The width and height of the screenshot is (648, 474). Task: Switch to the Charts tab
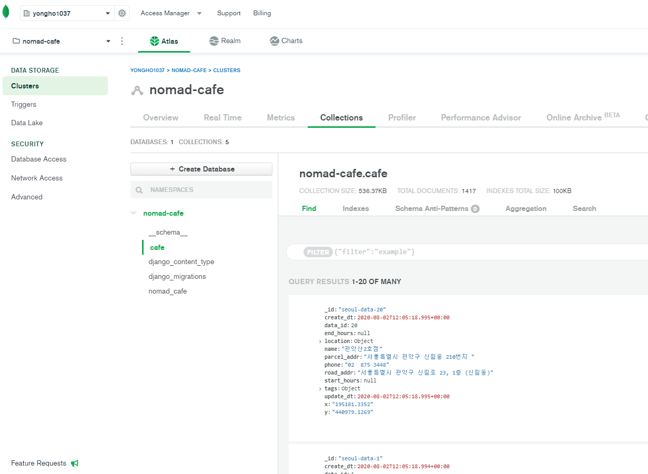(x=286, y=41)
